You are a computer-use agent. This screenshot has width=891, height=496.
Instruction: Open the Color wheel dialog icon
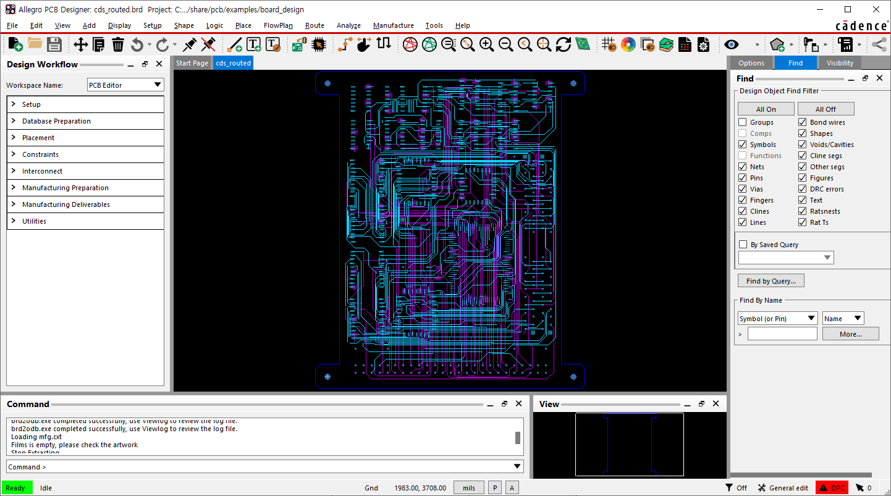coord(628,44)
